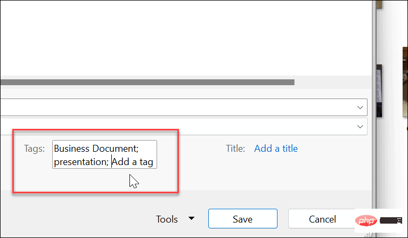408x238 pixels.
Task: Click the black arrow beside Tools
Action: 192,219
